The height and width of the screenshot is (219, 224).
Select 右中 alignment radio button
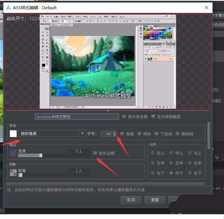click(x=190, y=163)
